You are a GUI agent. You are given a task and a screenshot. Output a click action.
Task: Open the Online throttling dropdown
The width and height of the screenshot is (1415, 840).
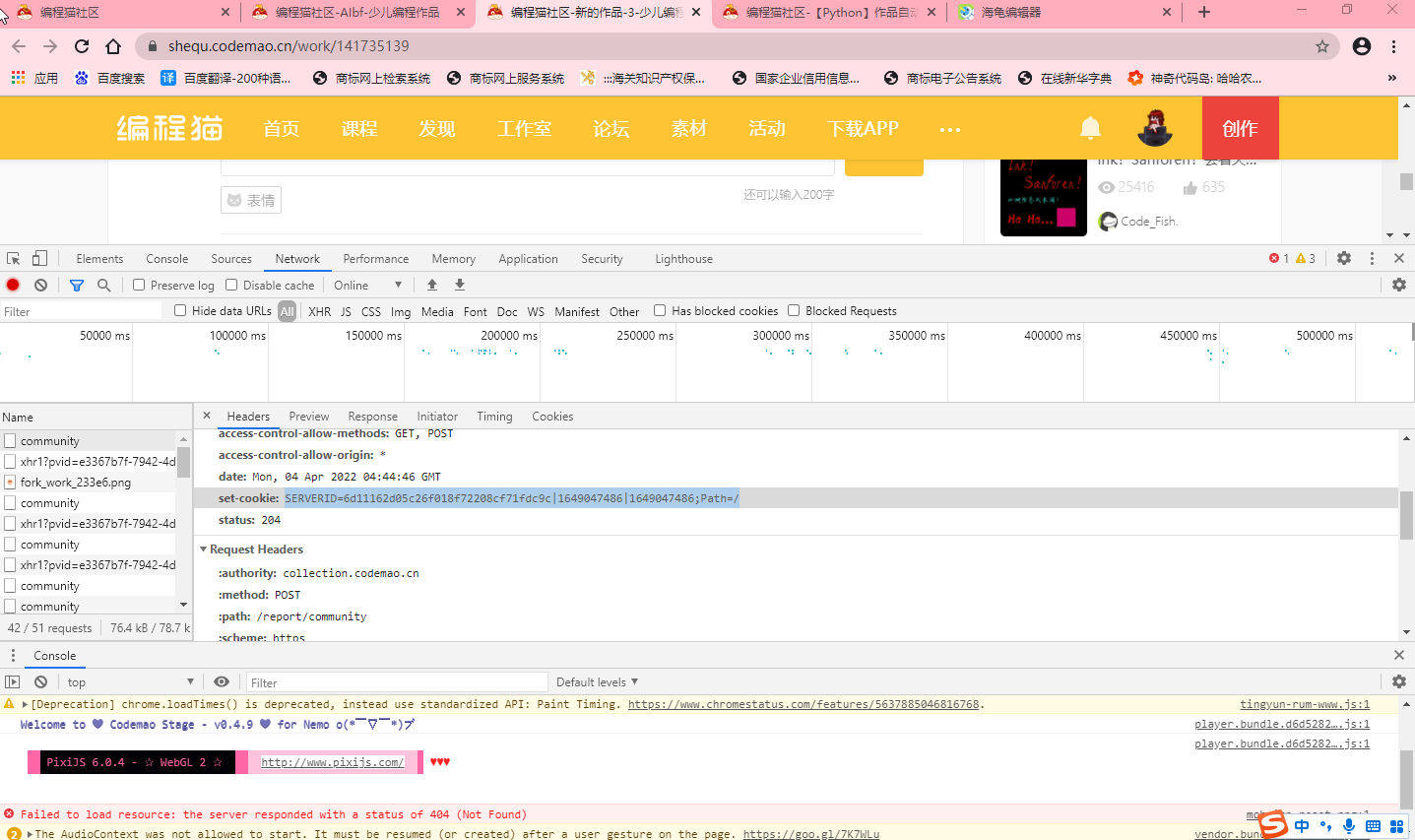(367, 285)
